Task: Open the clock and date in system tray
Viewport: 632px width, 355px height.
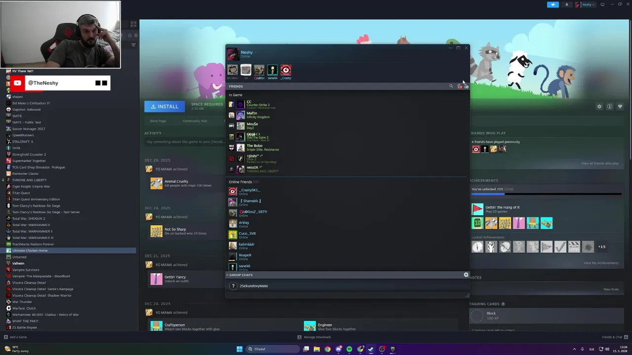Action: click(x=619, y=349)
